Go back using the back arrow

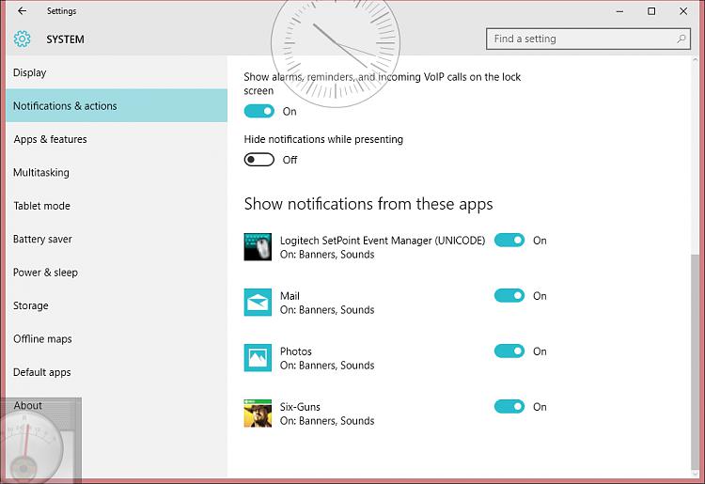(22, 10)
